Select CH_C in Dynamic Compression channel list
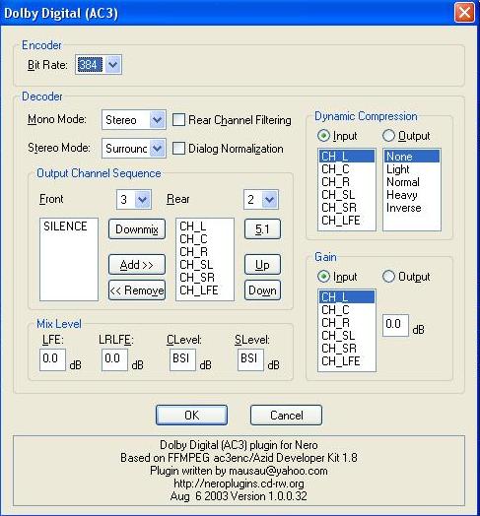 point(347,169)
